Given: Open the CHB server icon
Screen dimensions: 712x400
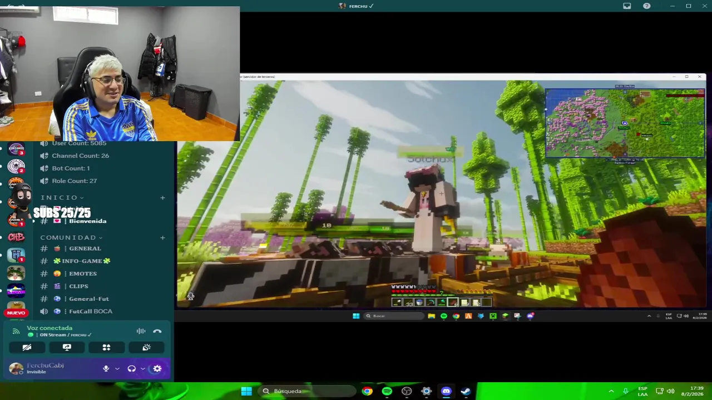Looking at the screenshot, I should (16, 237).
